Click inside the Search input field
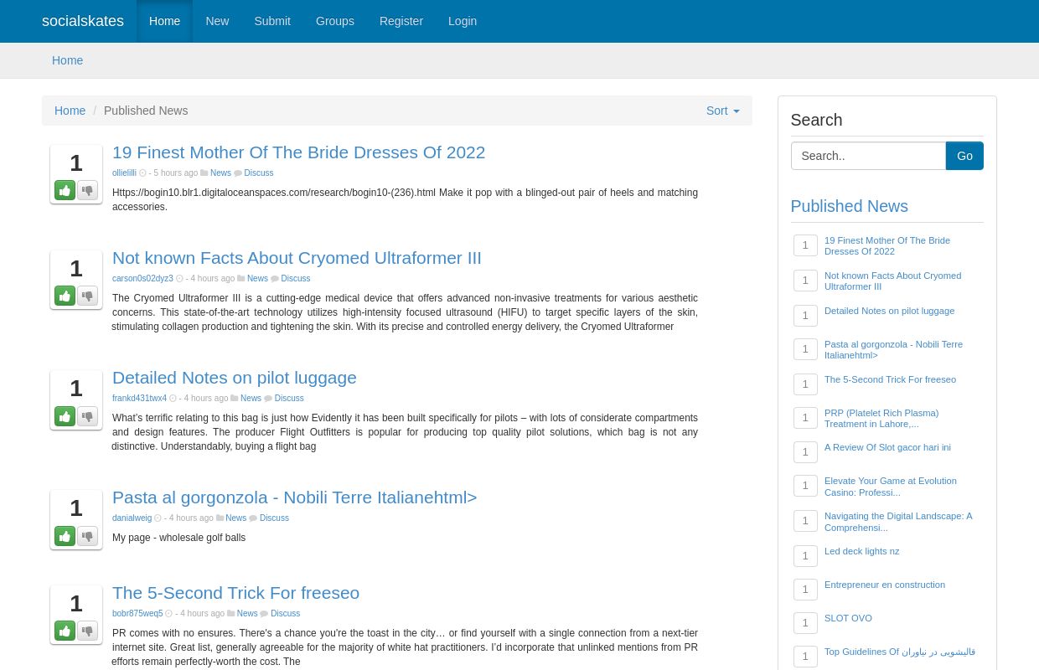 (868, 156)
